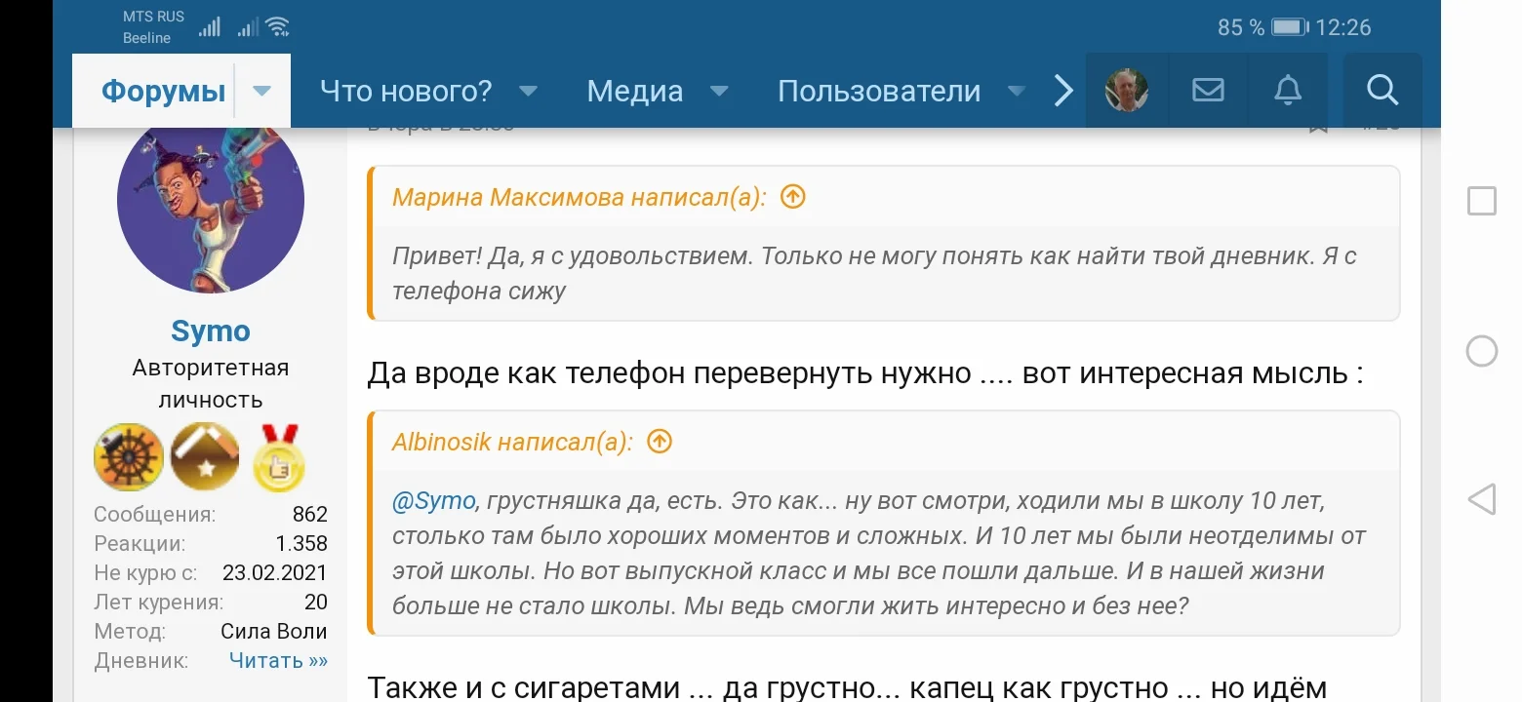Click the @Symo mention in the quote
Viewport: 1522px width, 702px height.
point(435,499)
